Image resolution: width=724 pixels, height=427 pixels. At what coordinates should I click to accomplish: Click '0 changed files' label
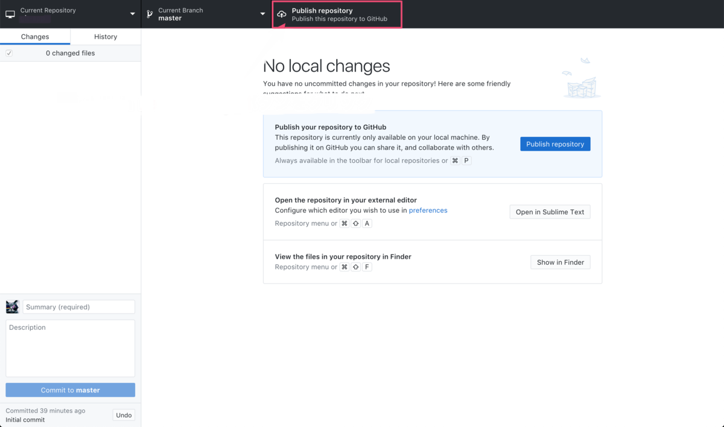70,53
